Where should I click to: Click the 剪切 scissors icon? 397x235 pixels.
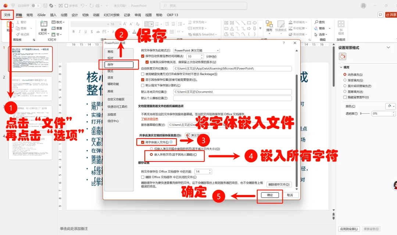(x=18, y=22)
